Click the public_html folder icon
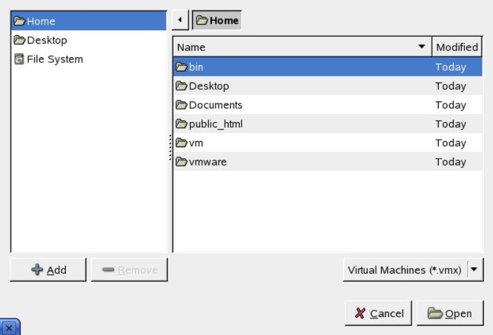 (x=182, y=124)
